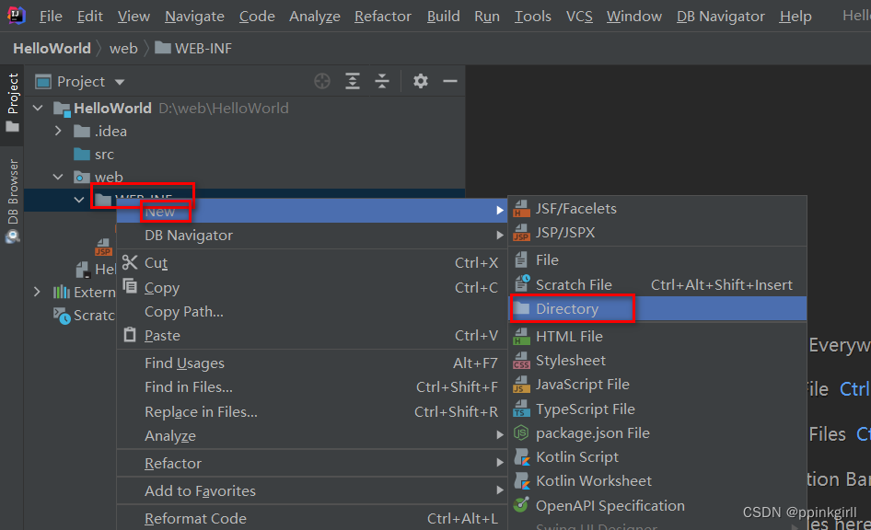Open the DB Navigator submenu arrow
Screen dimensions: 871x530
[499, 236]
